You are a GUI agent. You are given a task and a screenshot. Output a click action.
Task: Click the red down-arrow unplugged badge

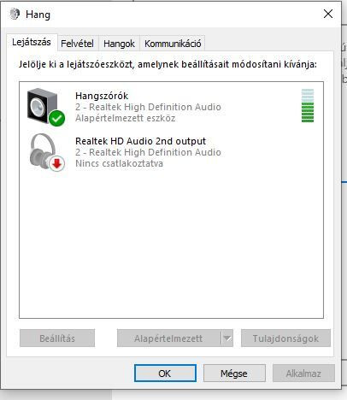click(57, 163)
